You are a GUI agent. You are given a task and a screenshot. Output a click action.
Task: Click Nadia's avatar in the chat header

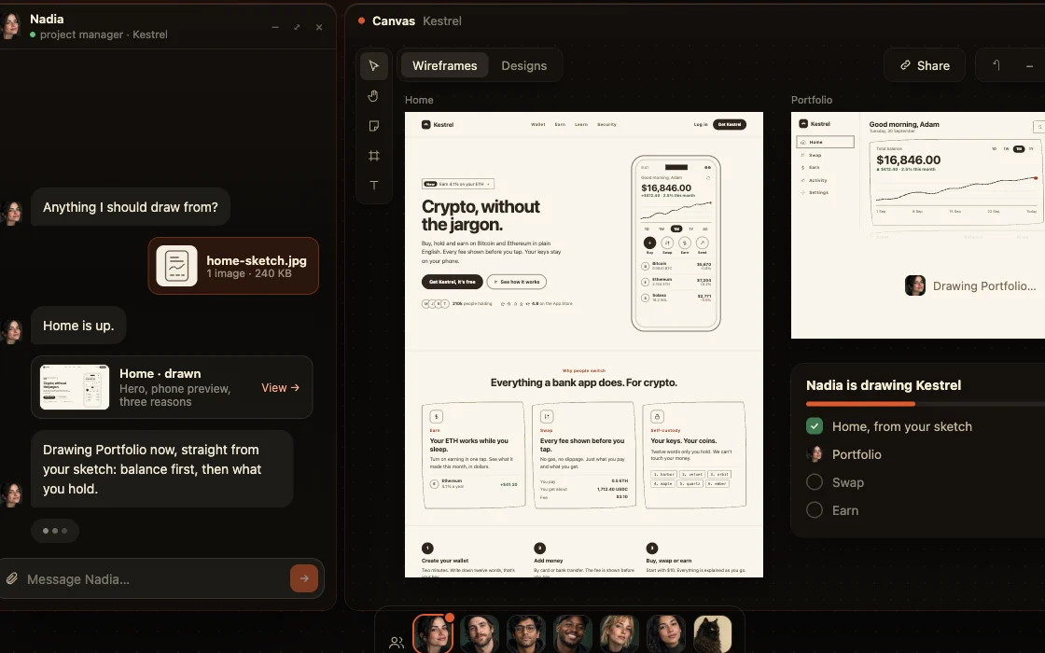tap(10, 26)
